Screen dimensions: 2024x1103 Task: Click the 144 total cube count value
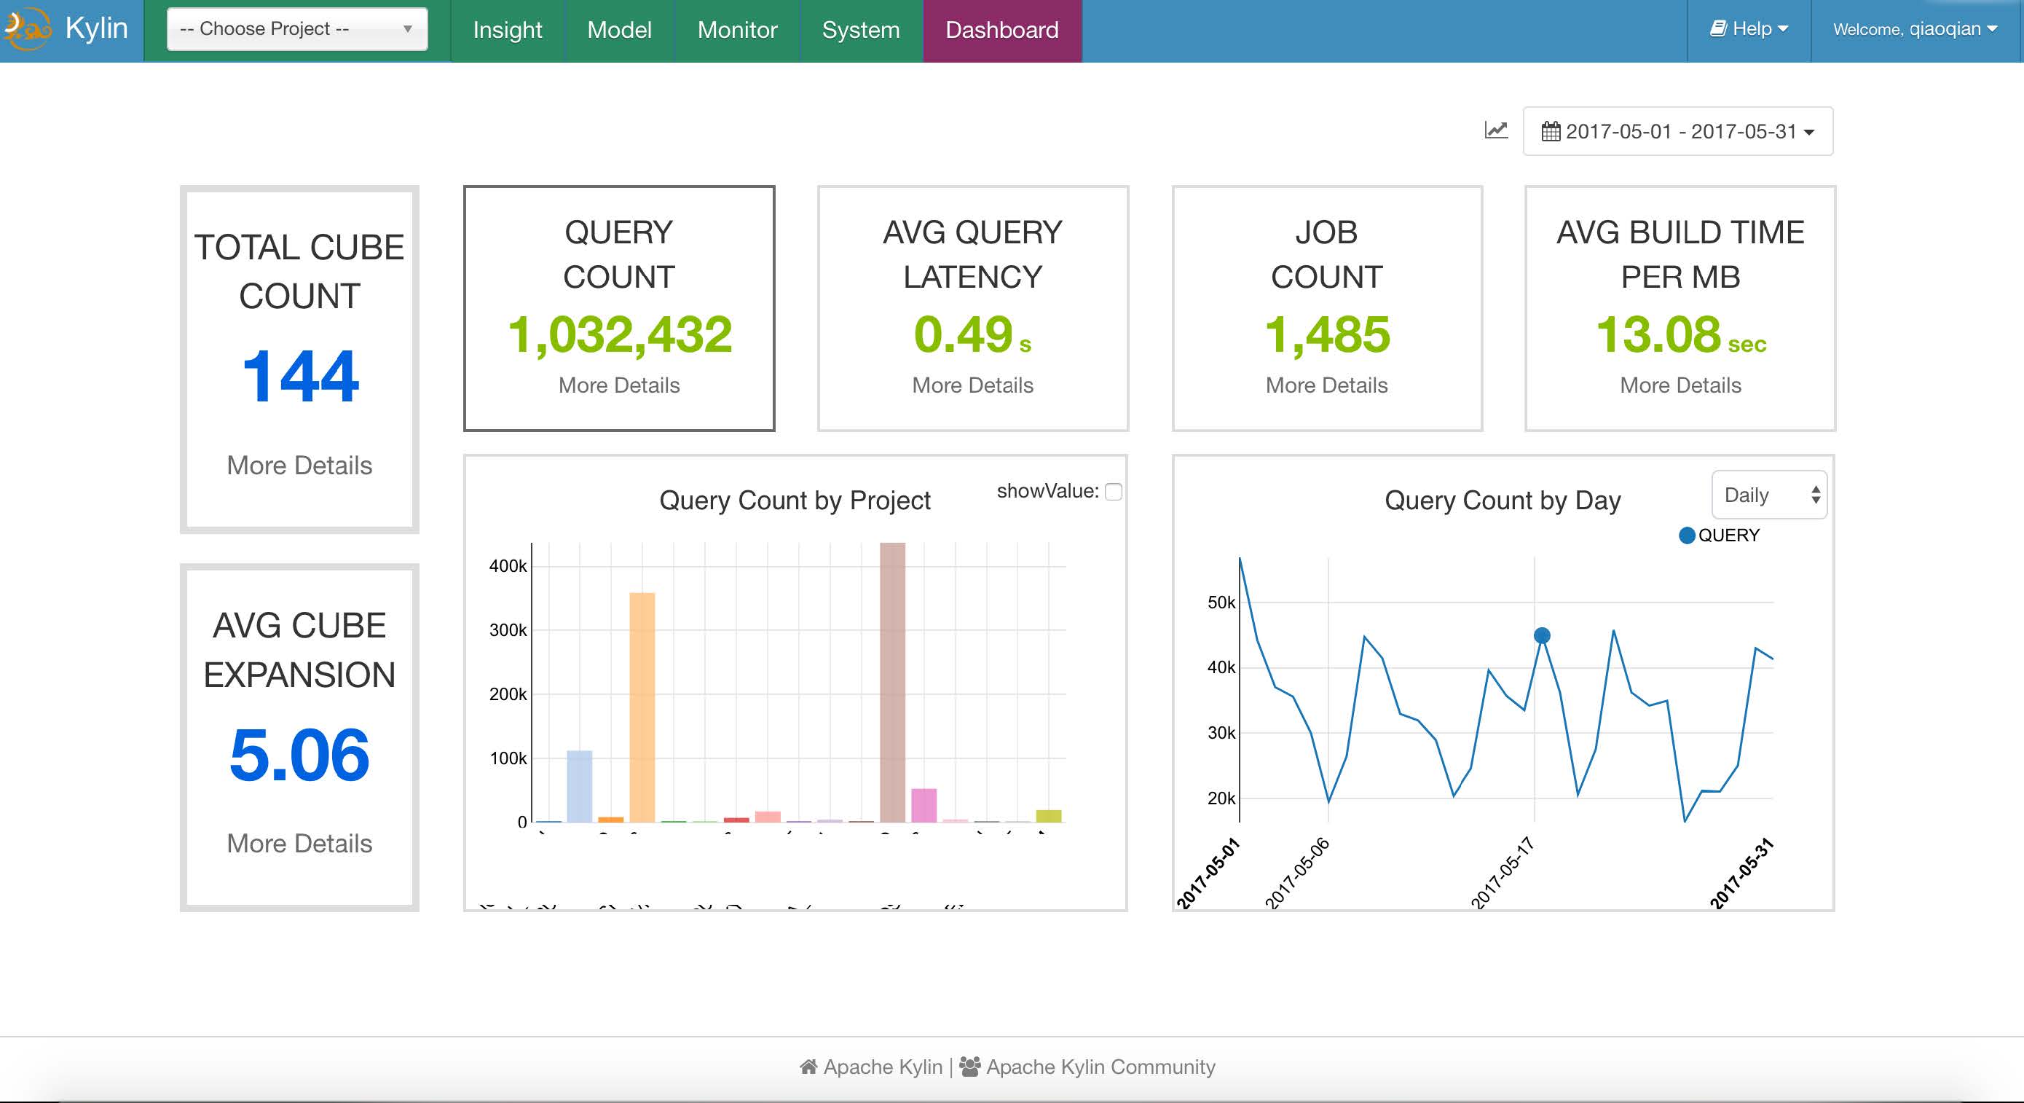click(x=300, y=377)
